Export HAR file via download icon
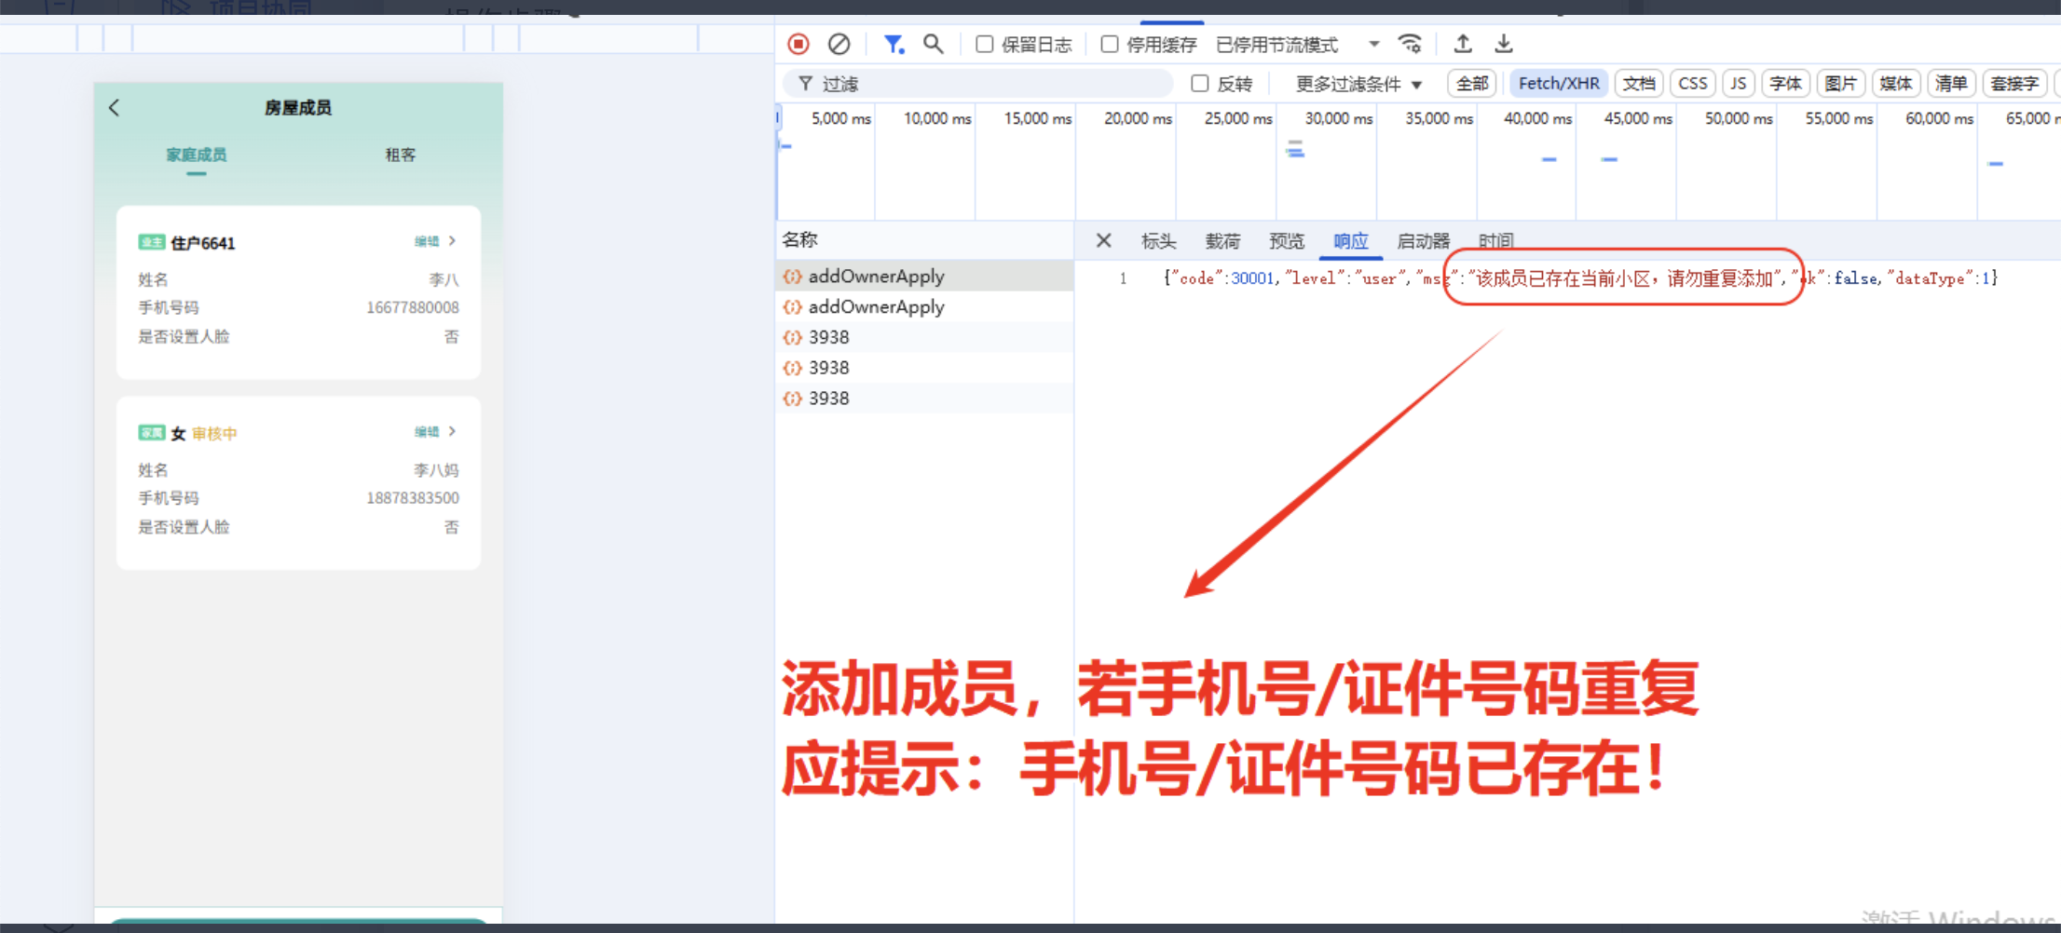Viewport: 2061px width, 933px height. pos(1503,44)
